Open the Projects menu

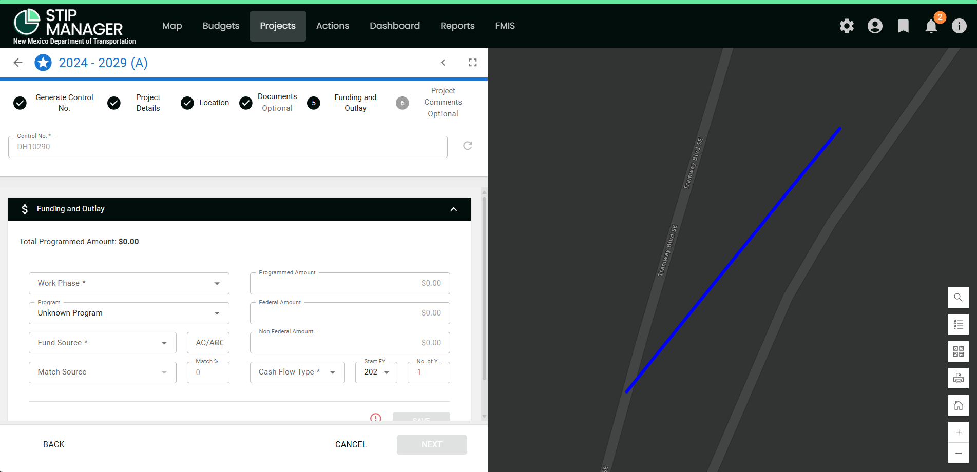coord(278,26)
